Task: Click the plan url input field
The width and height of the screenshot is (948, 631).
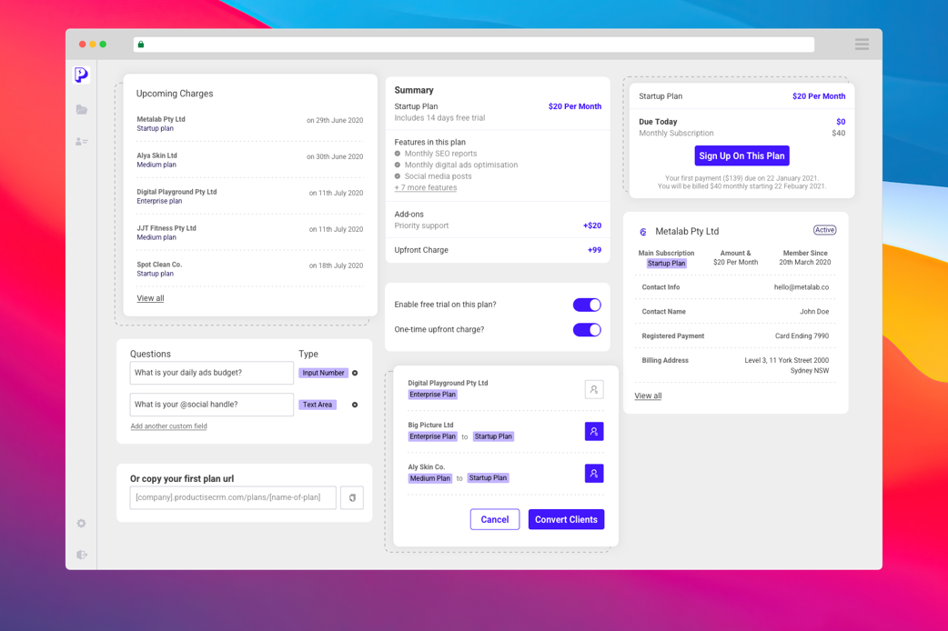Action: tap(233, 498)
